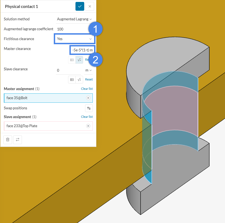
Task: Enter a value in Slave clearance field
Action: (x=69, y=70)
